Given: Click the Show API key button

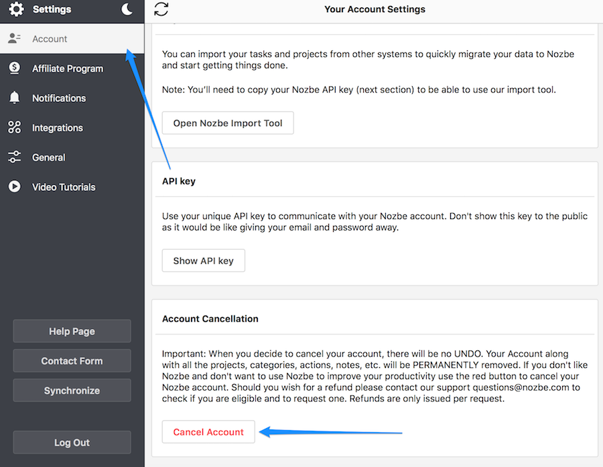Looking at the screenshot, I should click(203, 261).
